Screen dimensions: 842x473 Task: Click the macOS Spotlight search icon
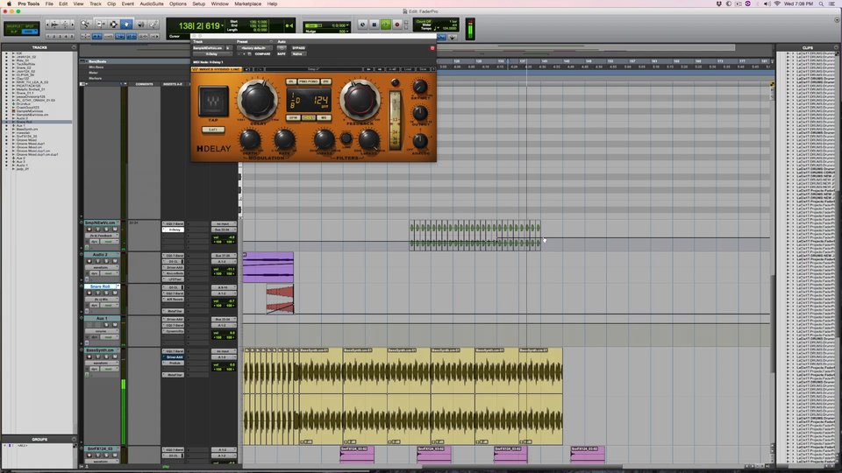821,4
